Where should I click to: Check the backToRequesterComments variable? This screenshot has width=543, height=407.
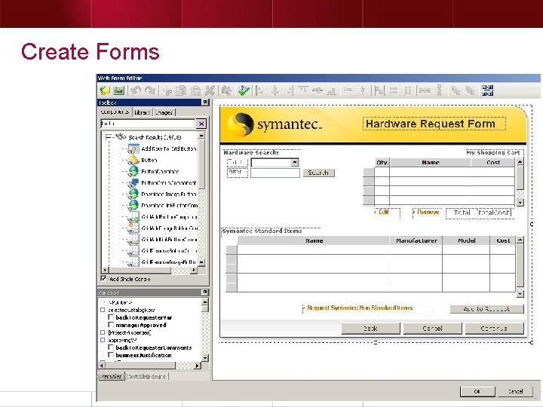tap(111, 347)
